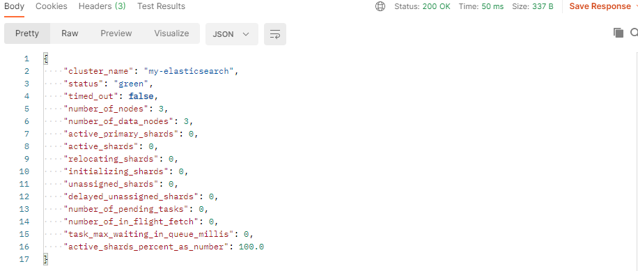Click the 100.0 value on line 16

pos(251,247)
